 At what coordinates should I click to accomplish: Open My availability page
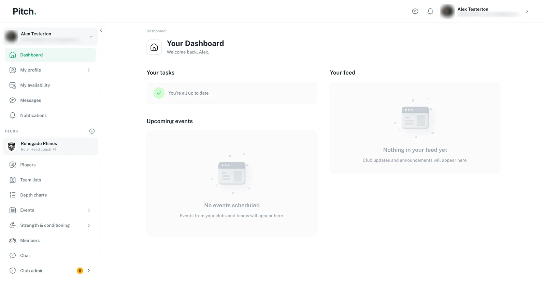(50, 85)
